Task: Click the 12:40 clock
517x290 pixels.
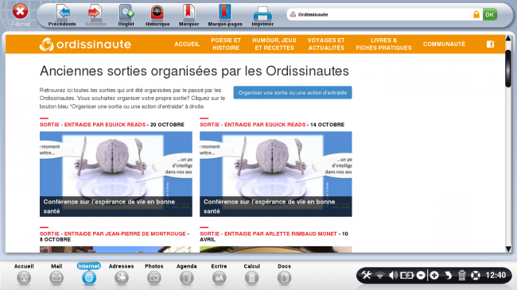Action: (496, 275)
